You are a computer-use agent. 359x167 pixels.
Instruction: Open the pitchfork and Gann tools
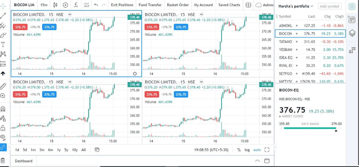click(3, 26)
